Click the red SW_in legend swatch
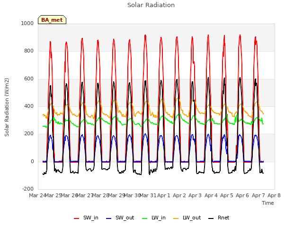The image size is (303, 227). pos(77,218)
